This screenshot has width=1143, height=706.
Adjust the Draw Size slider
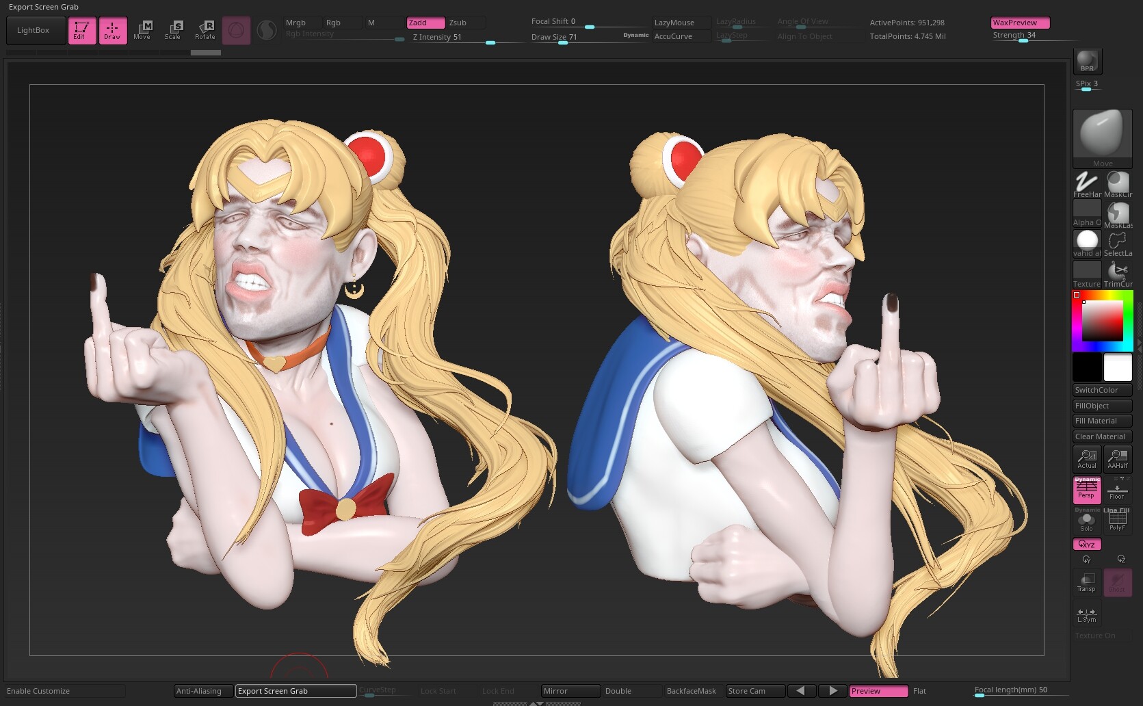click(589, 37)
